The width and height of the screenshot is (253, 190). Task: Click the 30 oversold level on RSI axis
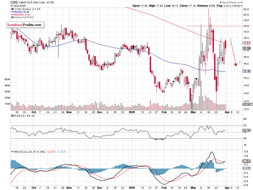point(245,138)
